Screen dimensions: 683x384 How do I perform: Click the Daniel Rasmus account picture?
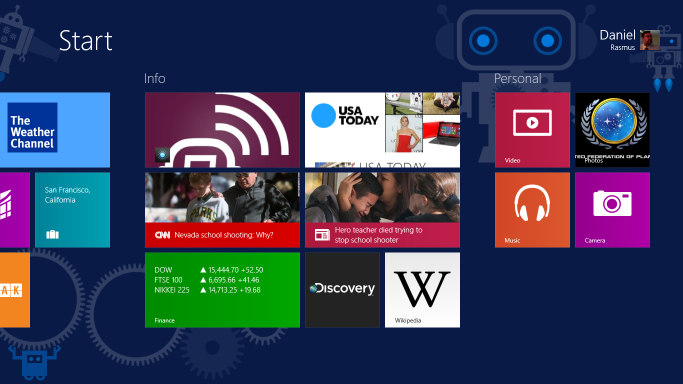coord(650,40)
